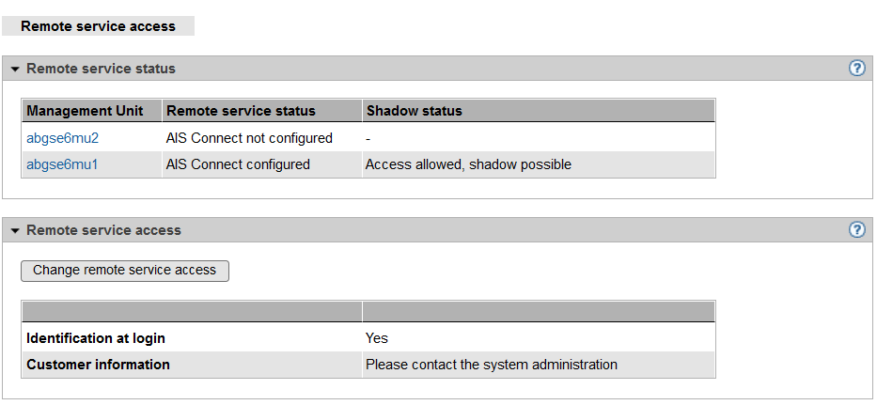The width and height of the screenshot is (877, 405).
Task: Click Remote service status column header
Action: tap(241, 111)
